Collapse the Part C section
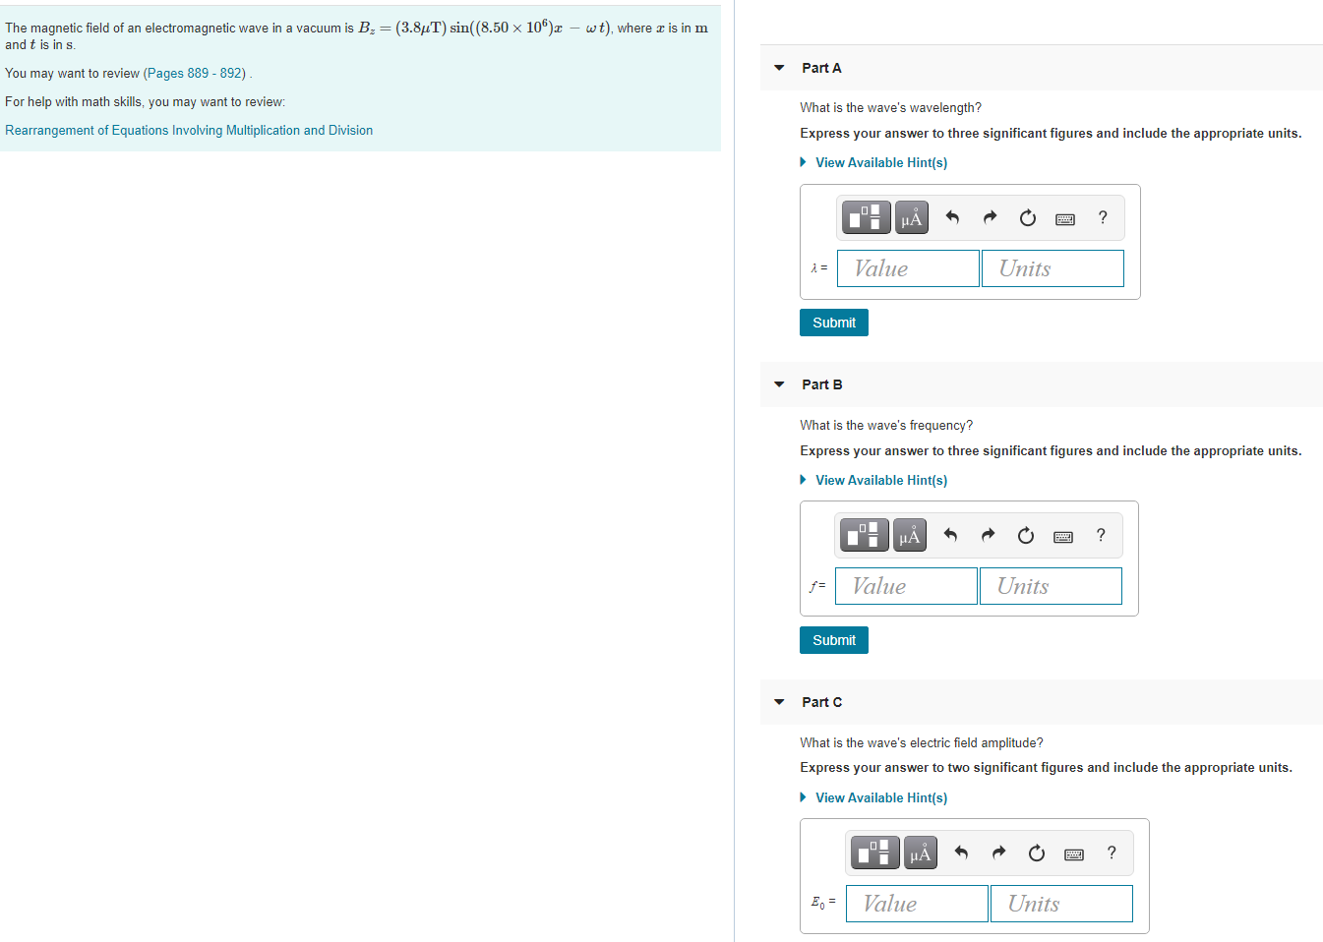Screen dimensions: 1323x942 pyautogui.click(x=779, y=702)
